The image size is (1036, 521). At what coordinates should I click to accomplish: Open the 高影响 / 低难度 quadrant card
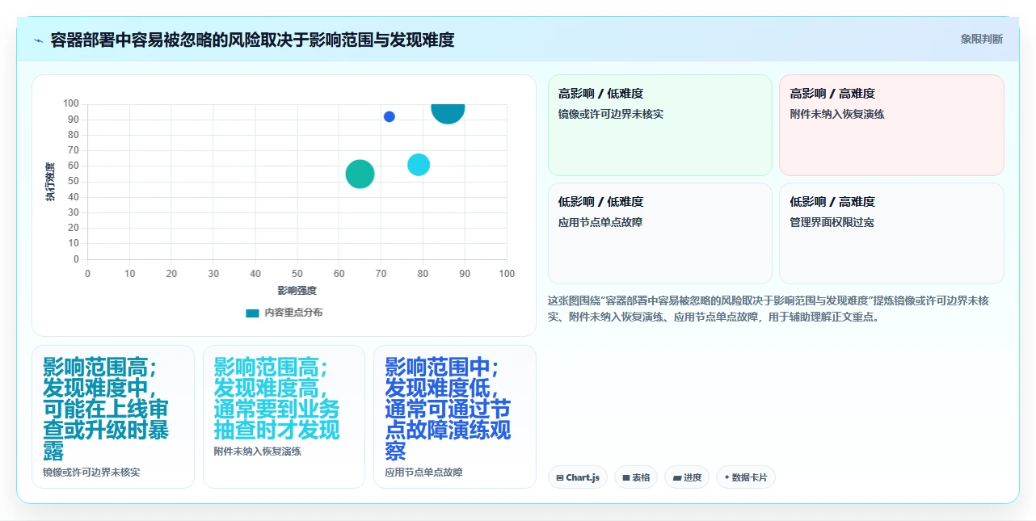(660, 125)
